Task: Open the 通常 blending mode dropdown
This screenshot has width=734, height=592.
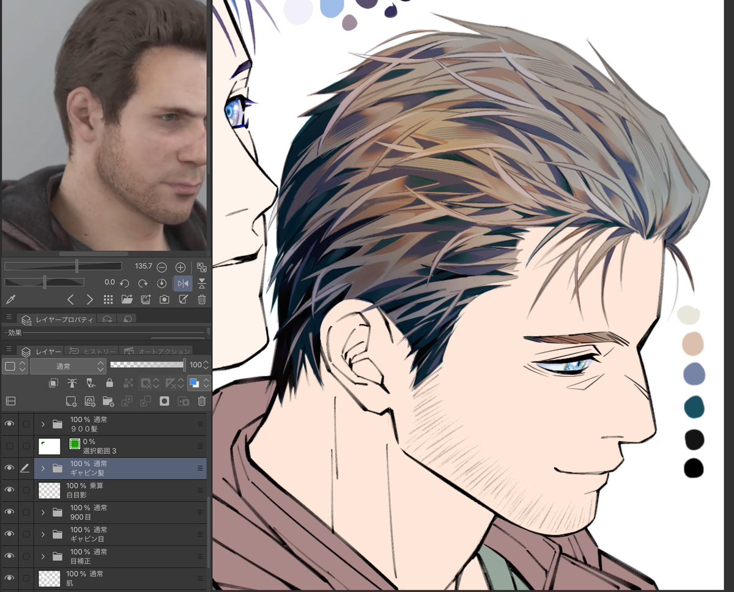Action: click(68, 367)
